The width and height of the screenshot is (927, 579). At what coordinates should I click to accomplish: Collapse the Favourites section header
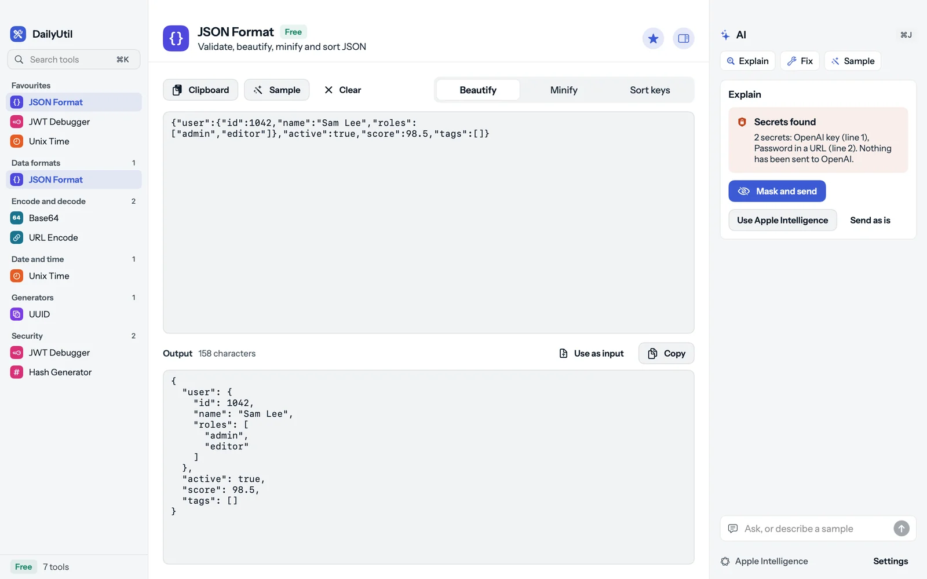[31, 85]
